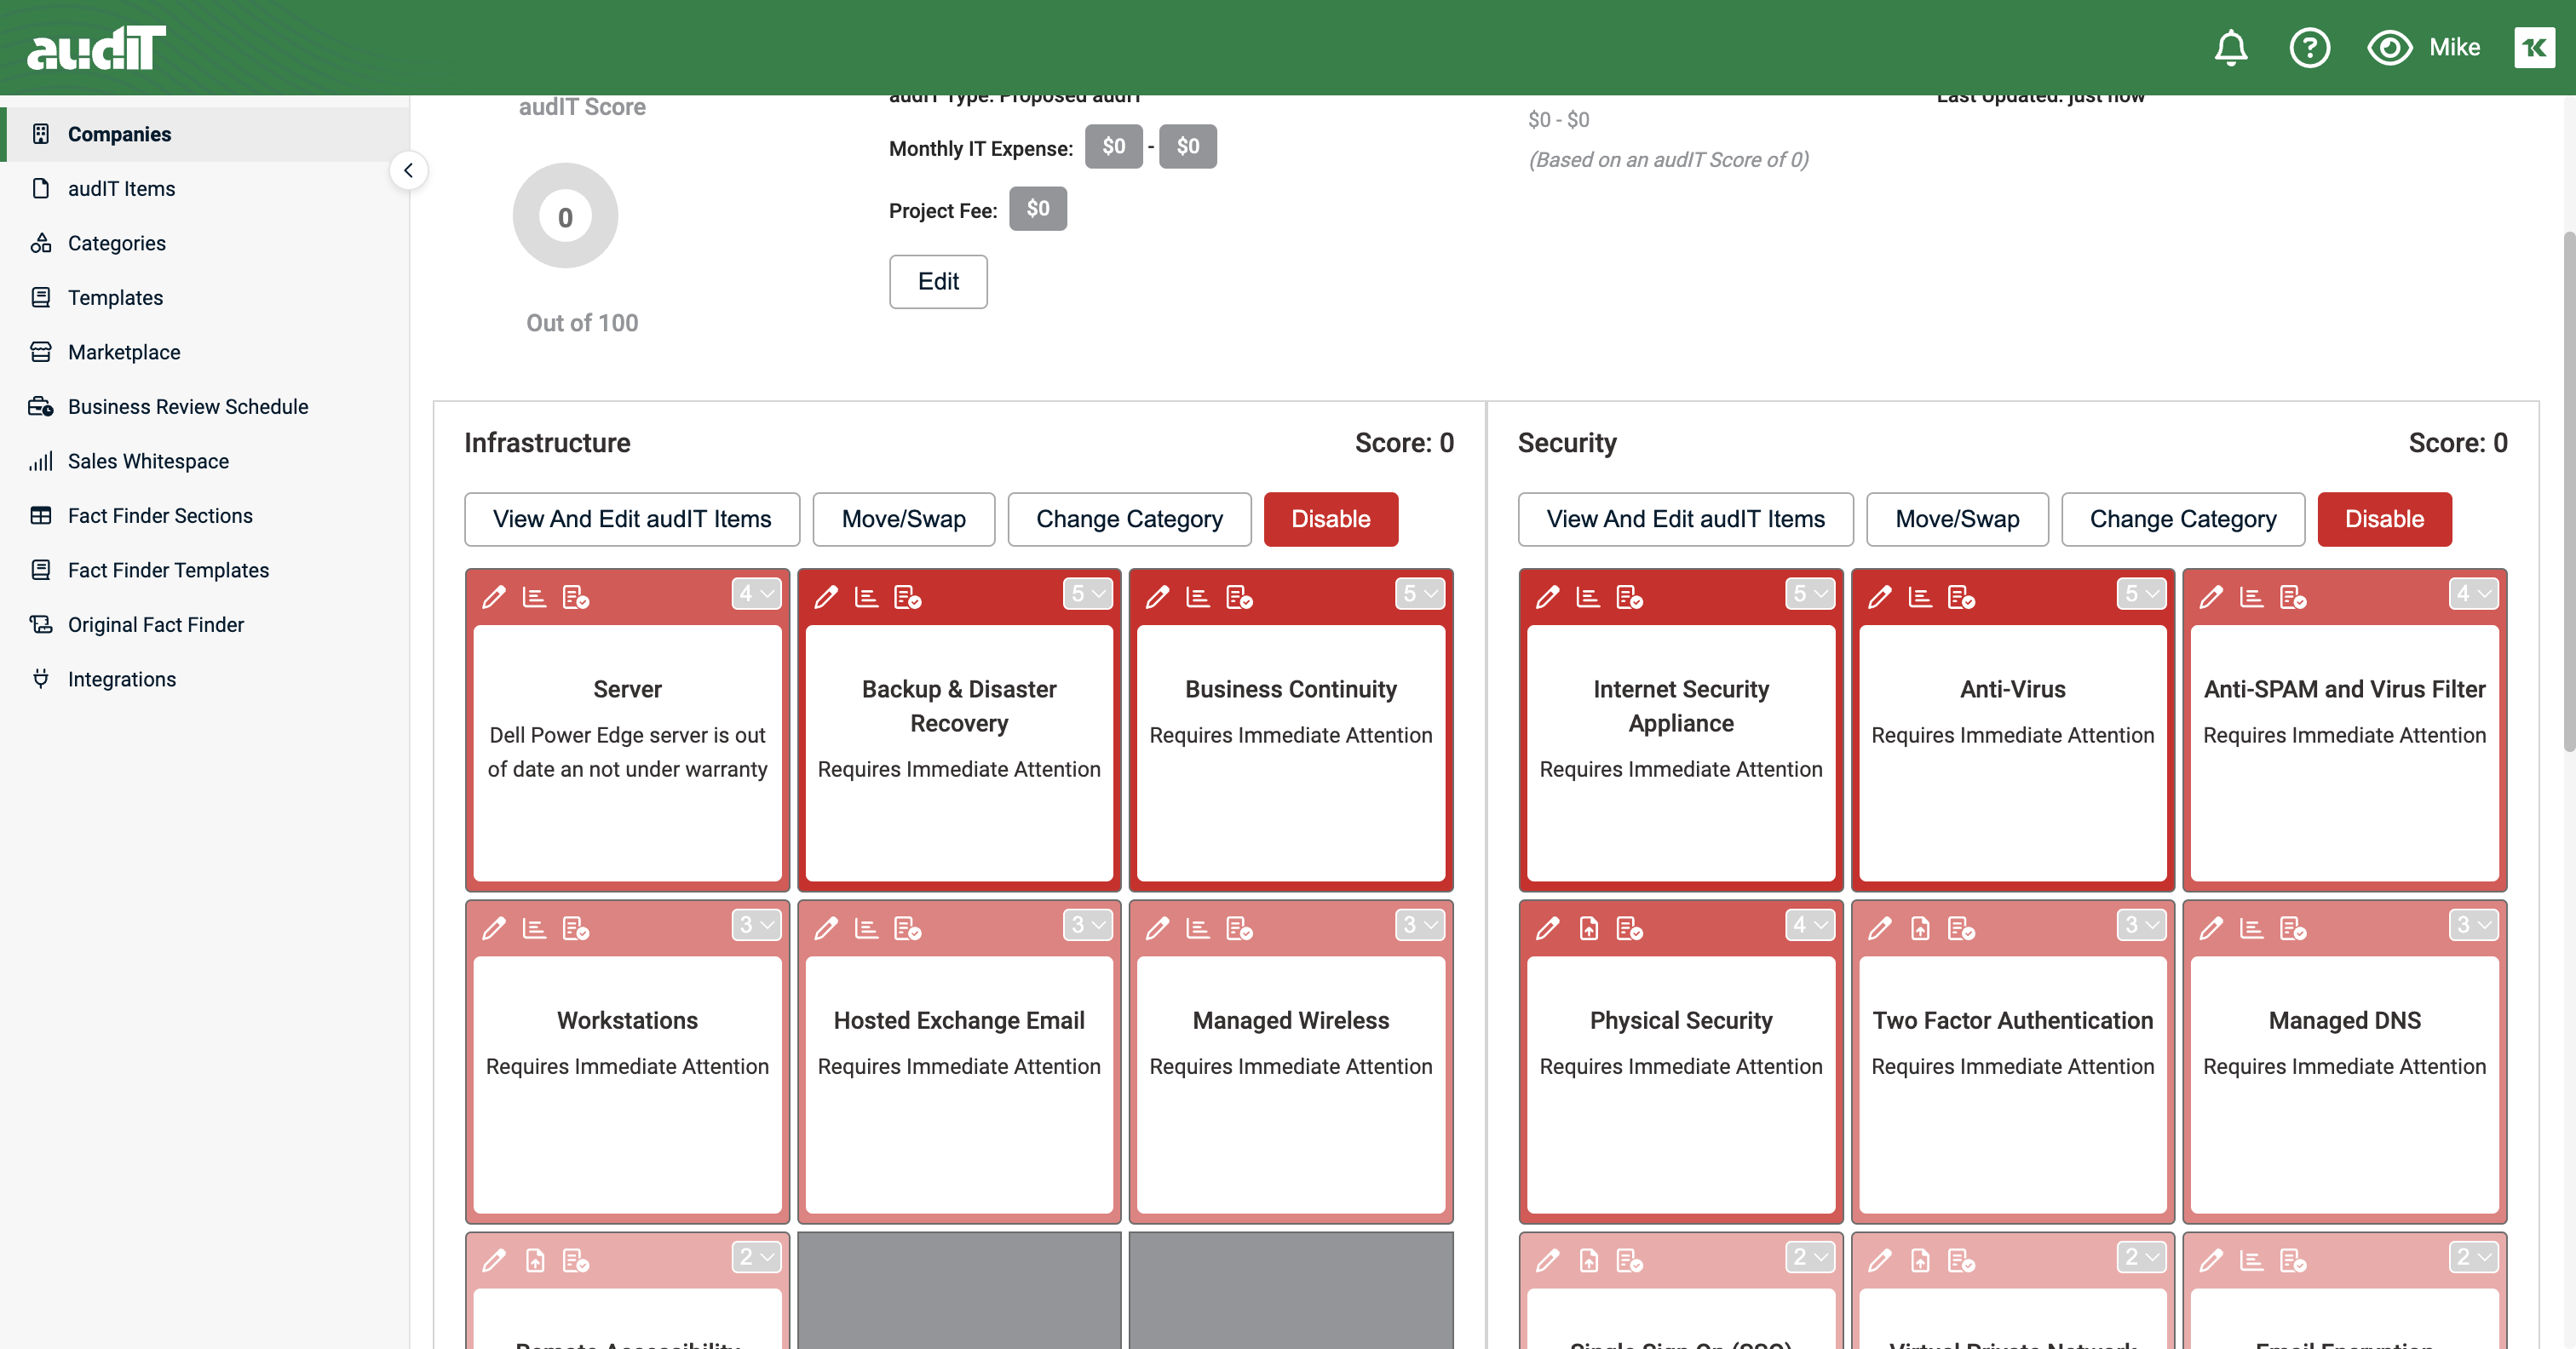Viewport: 2576px width, 1349px height.
Task: Open the notes icon on Internet Security Appliance card
Action: 1588,597
